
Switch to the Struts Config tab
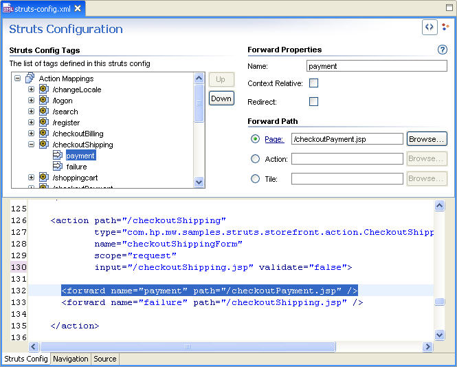coord(26,359)
